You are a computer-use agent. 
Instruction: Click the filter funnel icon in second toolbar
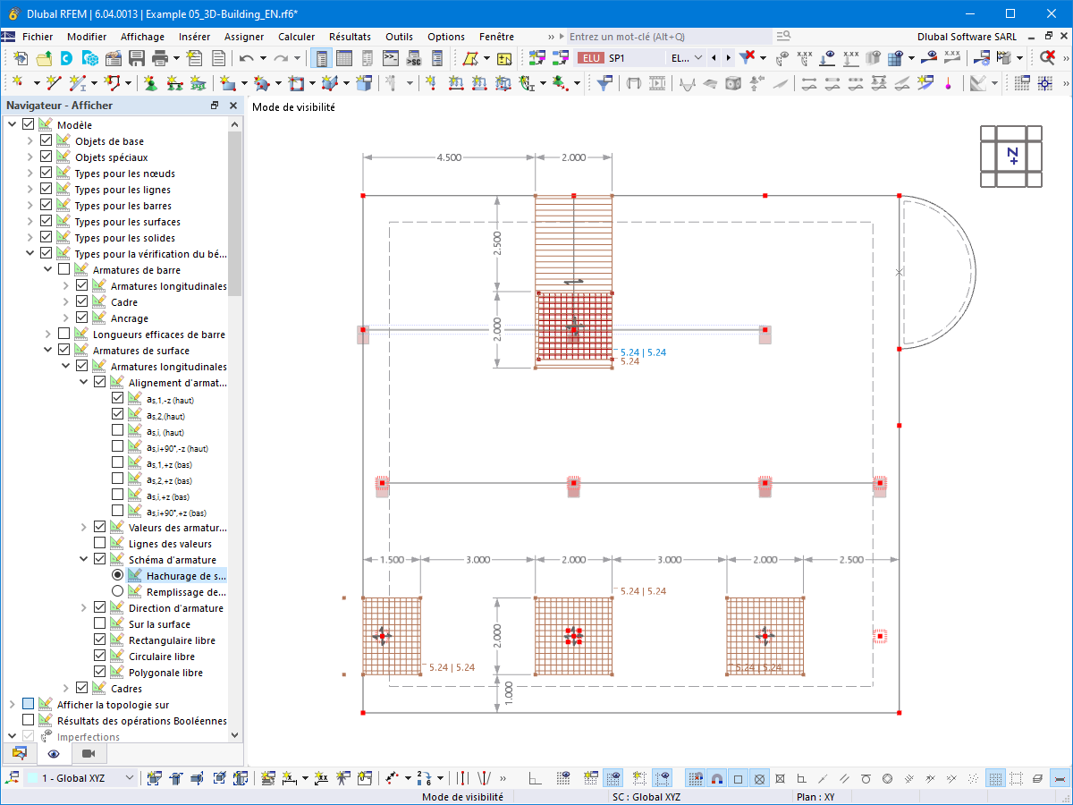click(x=605, y=83)
